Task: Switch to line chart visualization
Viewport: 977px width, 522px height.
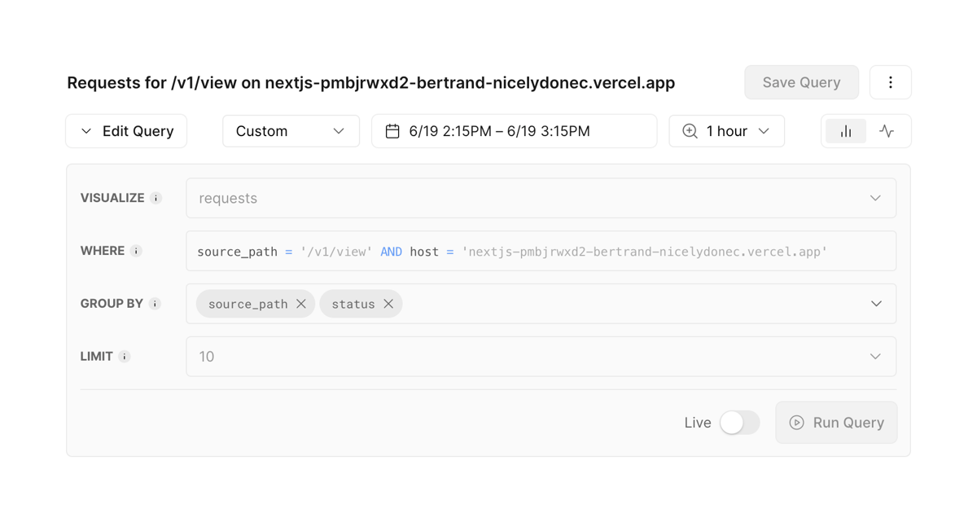Action: pos(887,130)
